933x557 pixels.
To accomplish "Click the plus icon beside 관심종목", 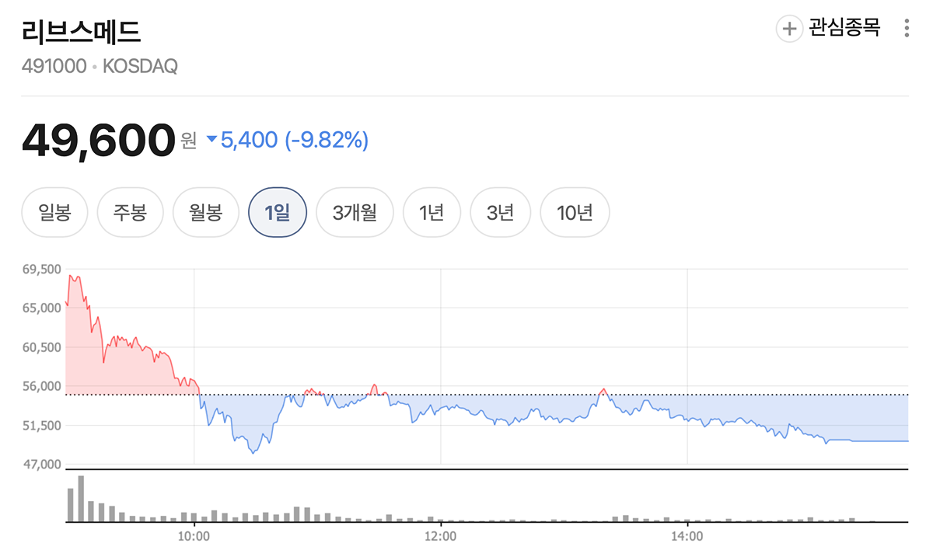I will [789, 30].
